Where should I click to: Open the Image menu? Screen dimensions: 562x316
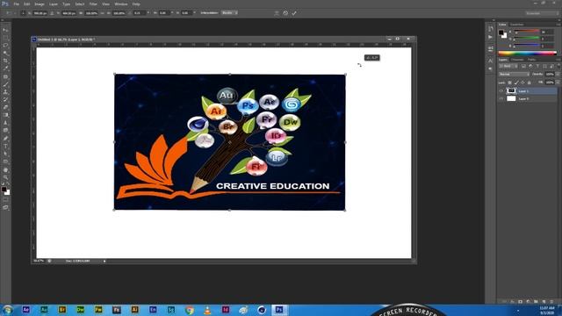40,4
